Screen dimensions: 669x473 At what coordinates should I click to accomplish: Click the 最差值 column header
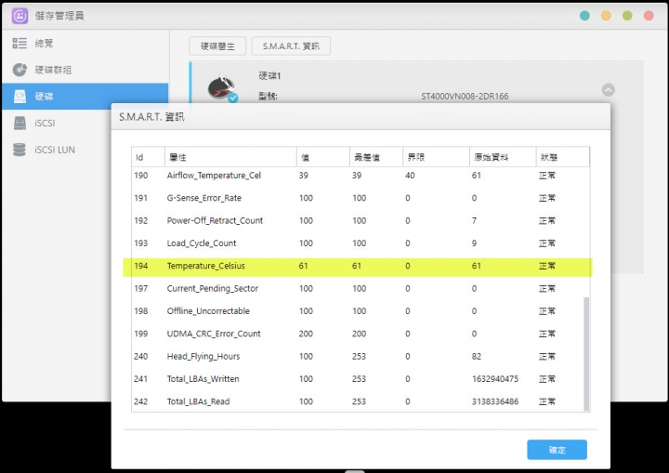376,157
